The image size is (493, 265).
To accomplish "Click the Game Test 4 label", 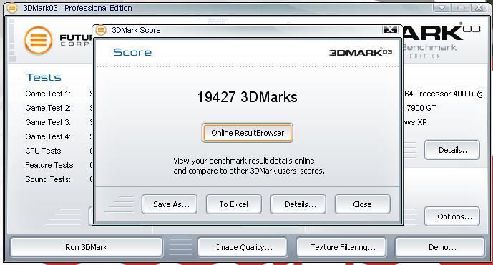I will point(48,136).
